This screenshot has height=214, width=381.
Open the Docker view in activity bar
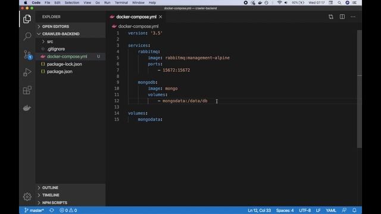tap(27, 108)
